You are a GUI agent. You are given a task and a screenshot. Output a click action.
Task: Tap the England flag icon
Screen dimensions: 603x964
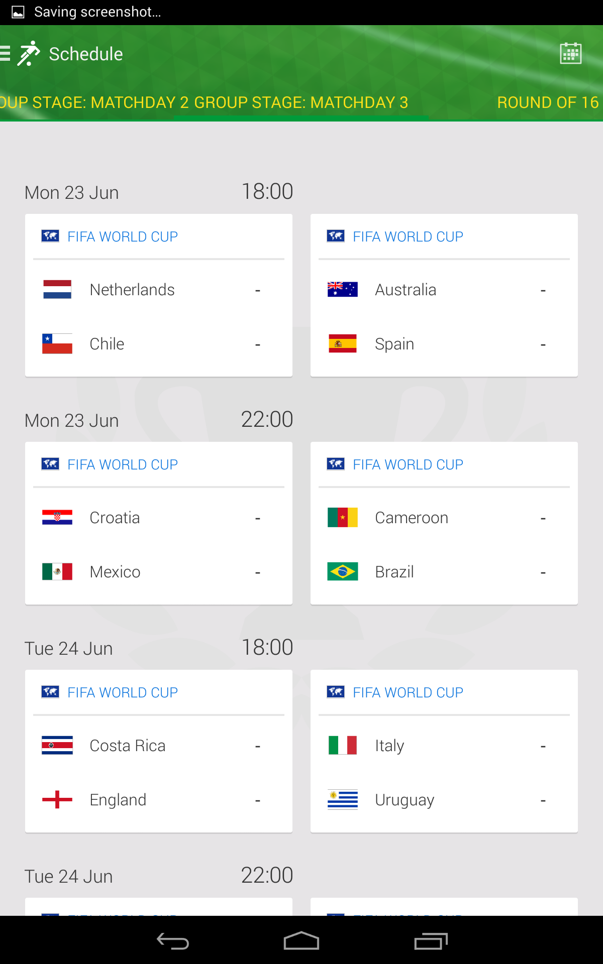(x=57, y=799)
